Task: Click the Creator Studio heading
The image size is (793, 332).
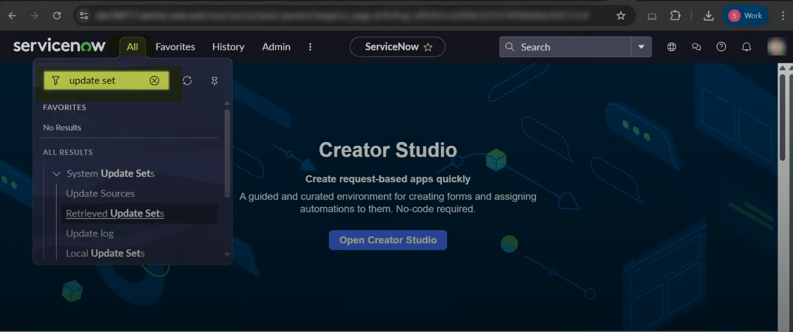Action: tap(388, 150)
